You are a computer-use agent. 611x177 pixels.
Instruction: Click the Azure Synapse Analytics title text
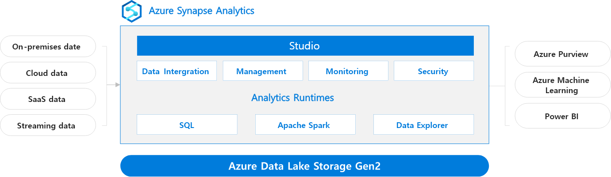[x=201, y=11]
